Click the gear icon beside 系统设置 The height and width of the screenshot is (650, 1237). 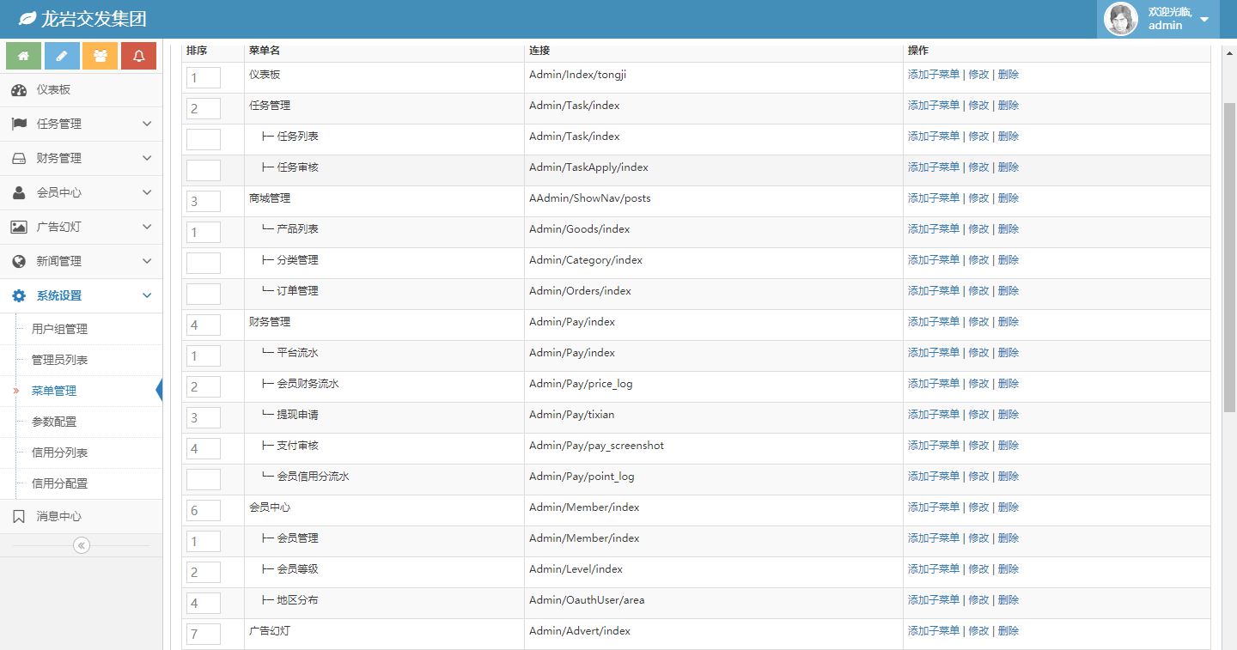(19, 296)
